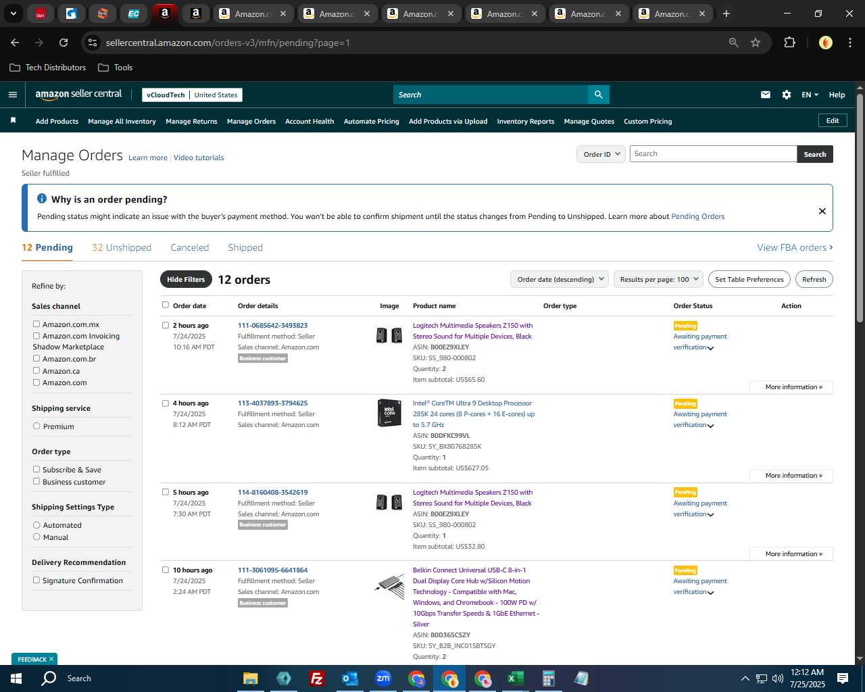Open Outlook from the taskbar
The image size is (865, 692).
tap(349, 678)
